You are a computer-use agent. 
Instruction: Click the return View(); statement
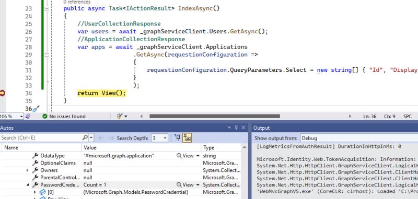[x=101, y=93]
